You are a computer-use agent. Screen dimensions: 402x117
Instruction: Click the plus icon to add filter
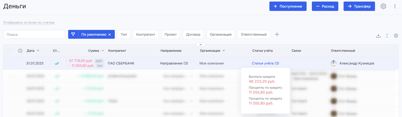[277, 34]
